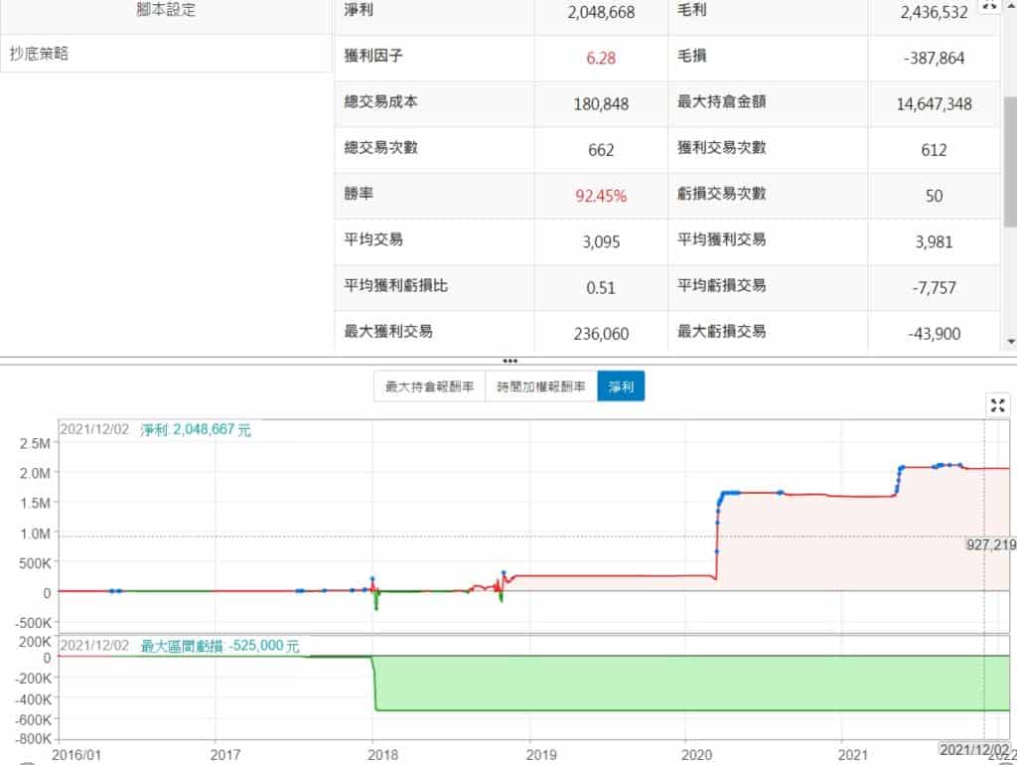Expand the statistics table to fullscreen
Image resolution: width=1017 pixels, height=765 pixels.
pyautogui.click(x=989, y=5)
